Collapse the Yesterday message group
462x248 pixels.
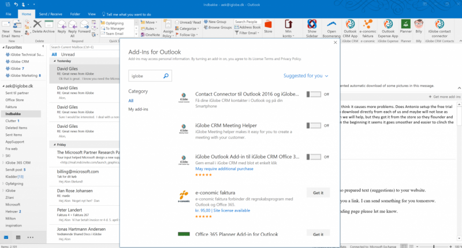click(x=54, y=61)
